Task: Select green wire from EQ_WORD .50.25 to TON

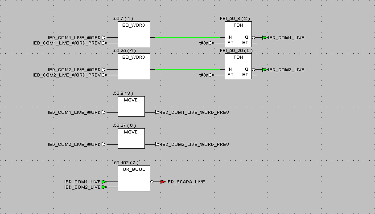Action: pyautogui.click(x=187, y=70)
